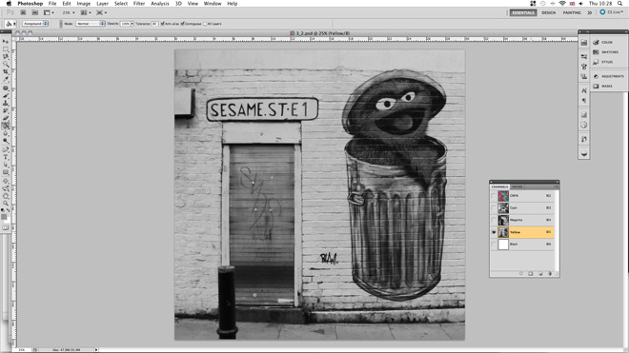Select the Clone Stamp tool

[x=6, y=103]
